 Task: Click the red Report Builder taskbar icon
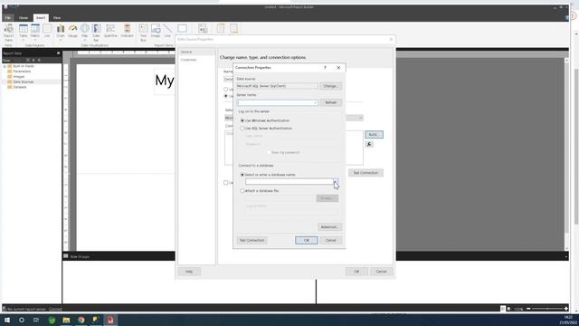click(x=110, y=320)
